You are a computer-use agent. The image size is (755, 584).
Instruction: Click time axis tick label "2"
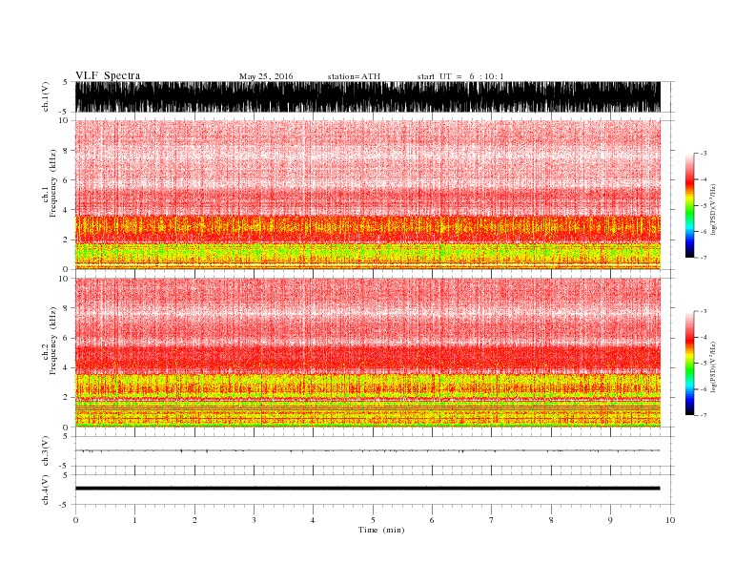coord(194,520)
